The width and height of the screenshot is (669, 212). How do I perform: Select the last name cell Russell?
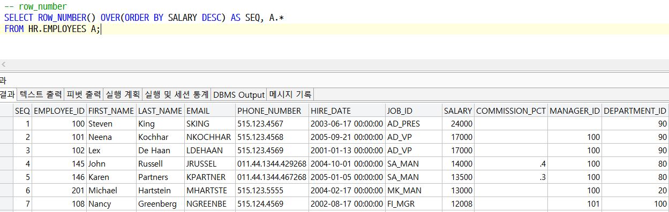(x=160, y=163)
